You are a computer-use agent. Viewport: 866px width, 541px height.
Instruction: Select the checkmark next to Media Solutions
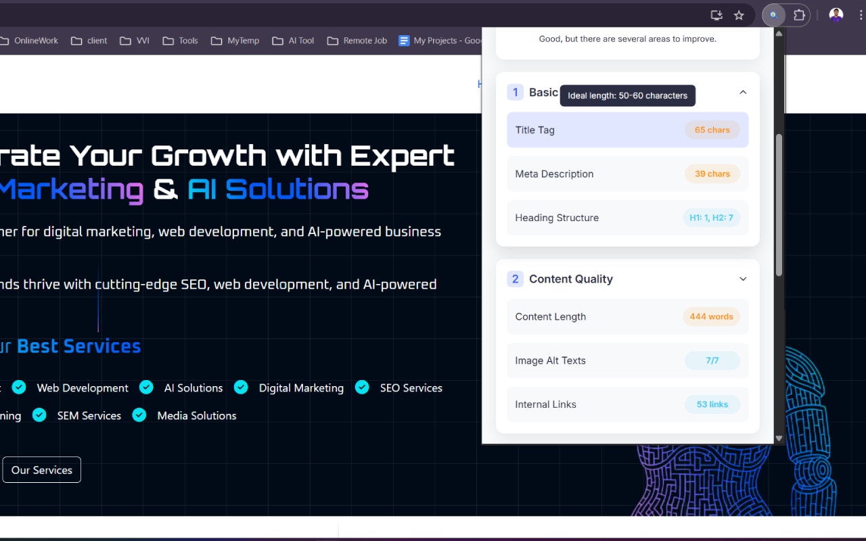(x=139, y=415)
